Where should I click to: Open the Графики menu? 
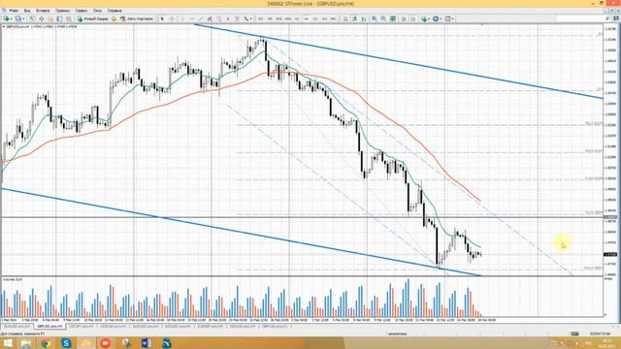pos(62,11)
